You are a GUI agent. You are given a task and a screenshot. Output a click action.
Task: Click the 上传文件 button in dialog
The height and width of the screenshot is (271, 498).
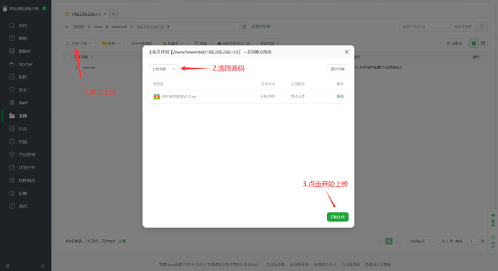click(159, 69)
